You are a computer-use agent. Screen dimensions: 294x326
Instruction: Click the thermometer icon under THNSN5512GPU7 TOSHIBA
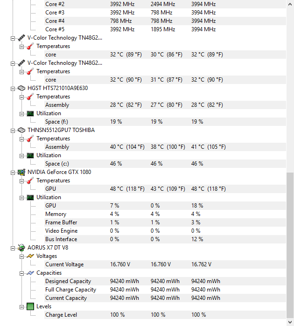(30, 139)
